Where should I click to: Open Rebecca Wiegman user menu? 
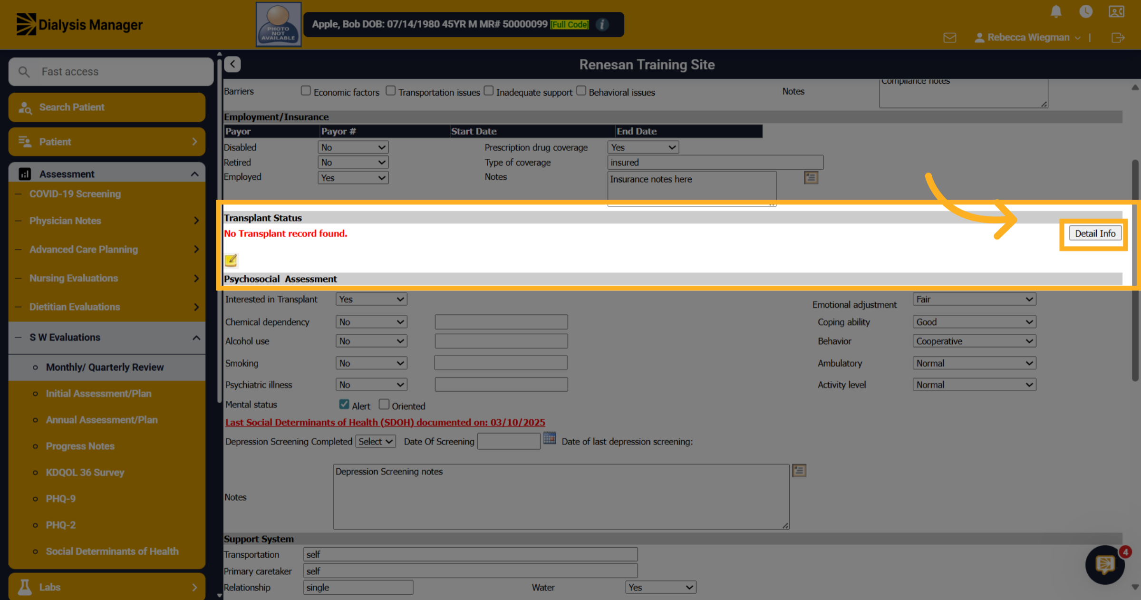(1028, 38)
